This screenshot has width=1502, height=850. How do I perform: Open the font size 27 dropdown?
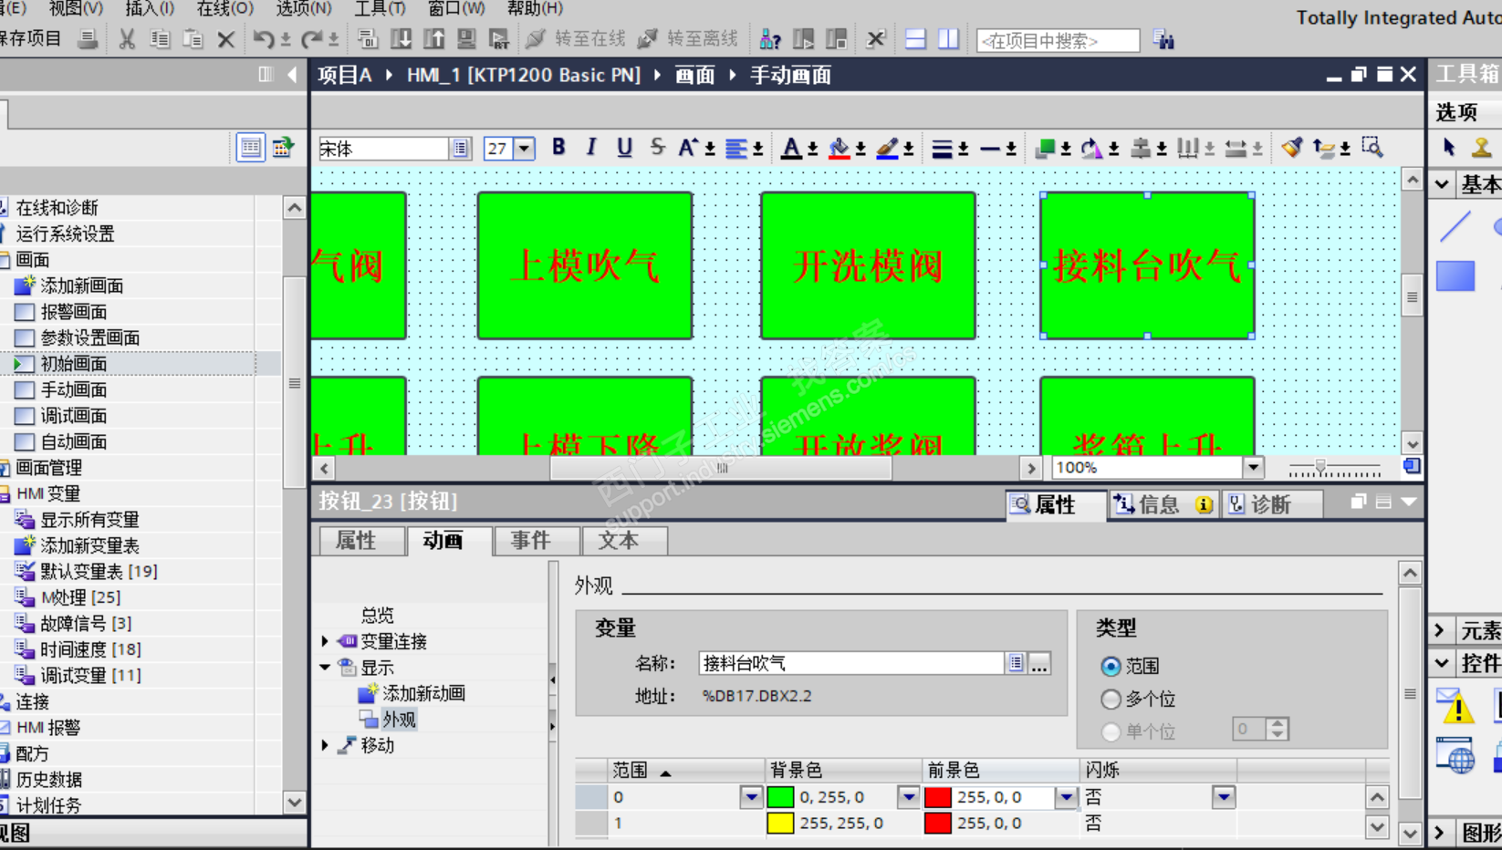[x=525, y=149]
